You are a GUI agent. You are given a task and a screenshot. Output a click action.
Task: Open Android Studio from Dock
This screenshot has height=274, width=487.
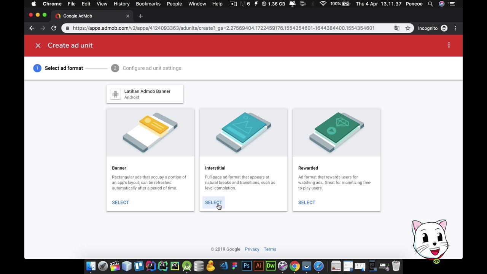tap(186, 266)
